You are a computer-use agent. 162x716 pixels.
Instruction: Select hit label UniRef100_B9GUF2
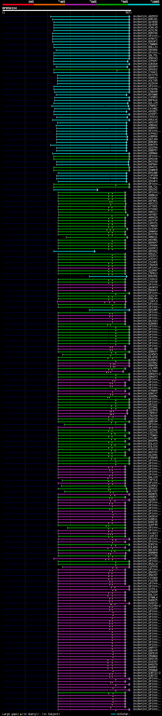[x=145, y=41]
